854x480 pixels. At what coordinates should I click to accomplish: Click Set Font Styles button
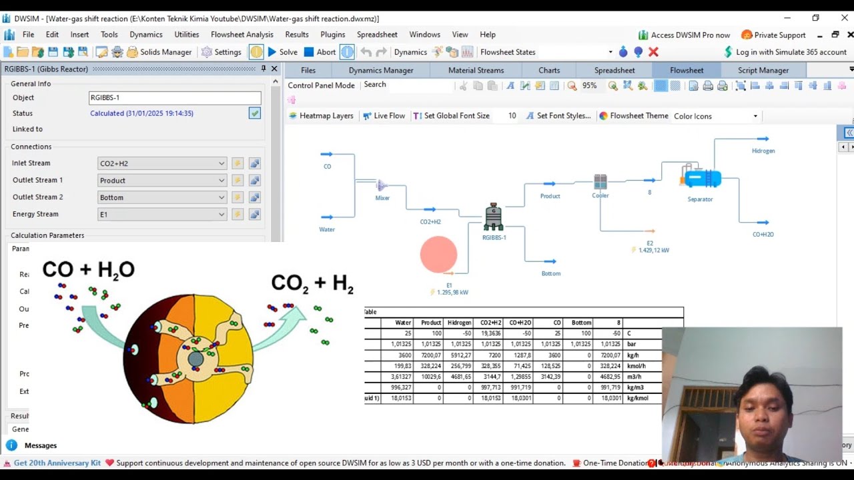pos(558,116)
